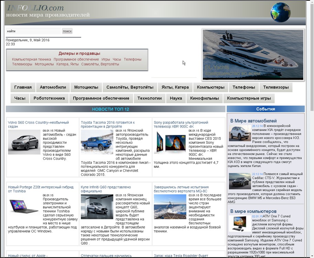The height and width of the screenshot is (258, 314).
Task: Open Запас хода Tesla Roadster article
Action: click(x=181, y=256)
